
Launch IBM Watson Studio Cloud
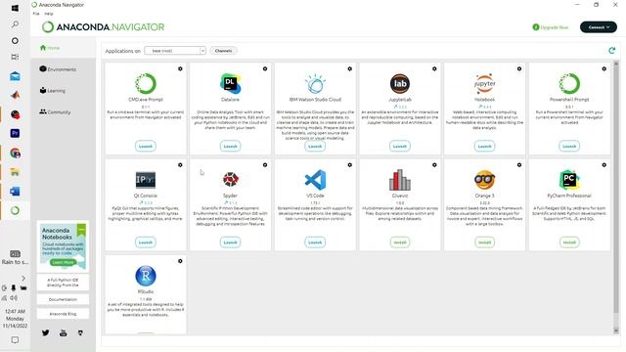315,146
